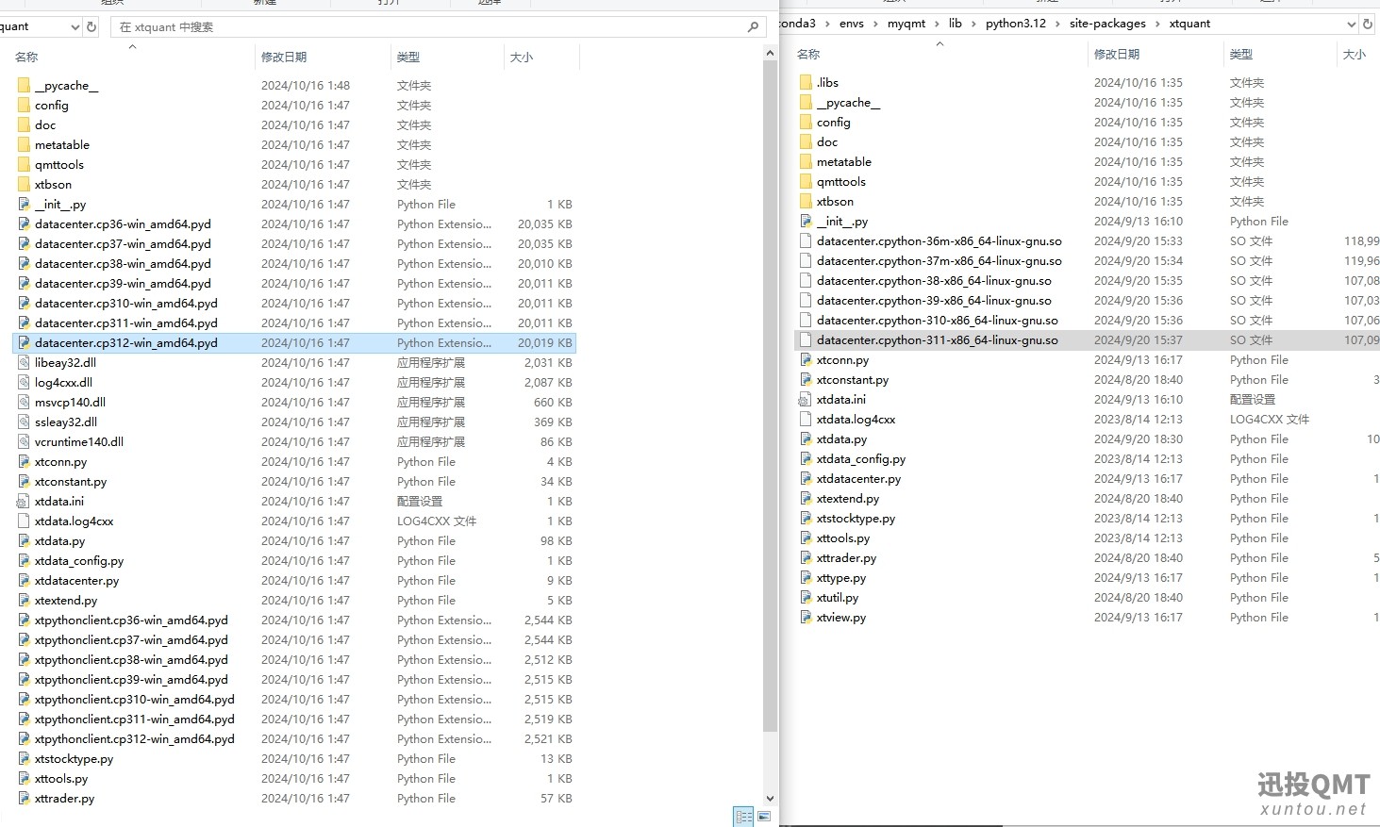This screenshot has width=1380, height=827.
Task: Select xtconstant.py in right window
Action: tap(853, 379)
